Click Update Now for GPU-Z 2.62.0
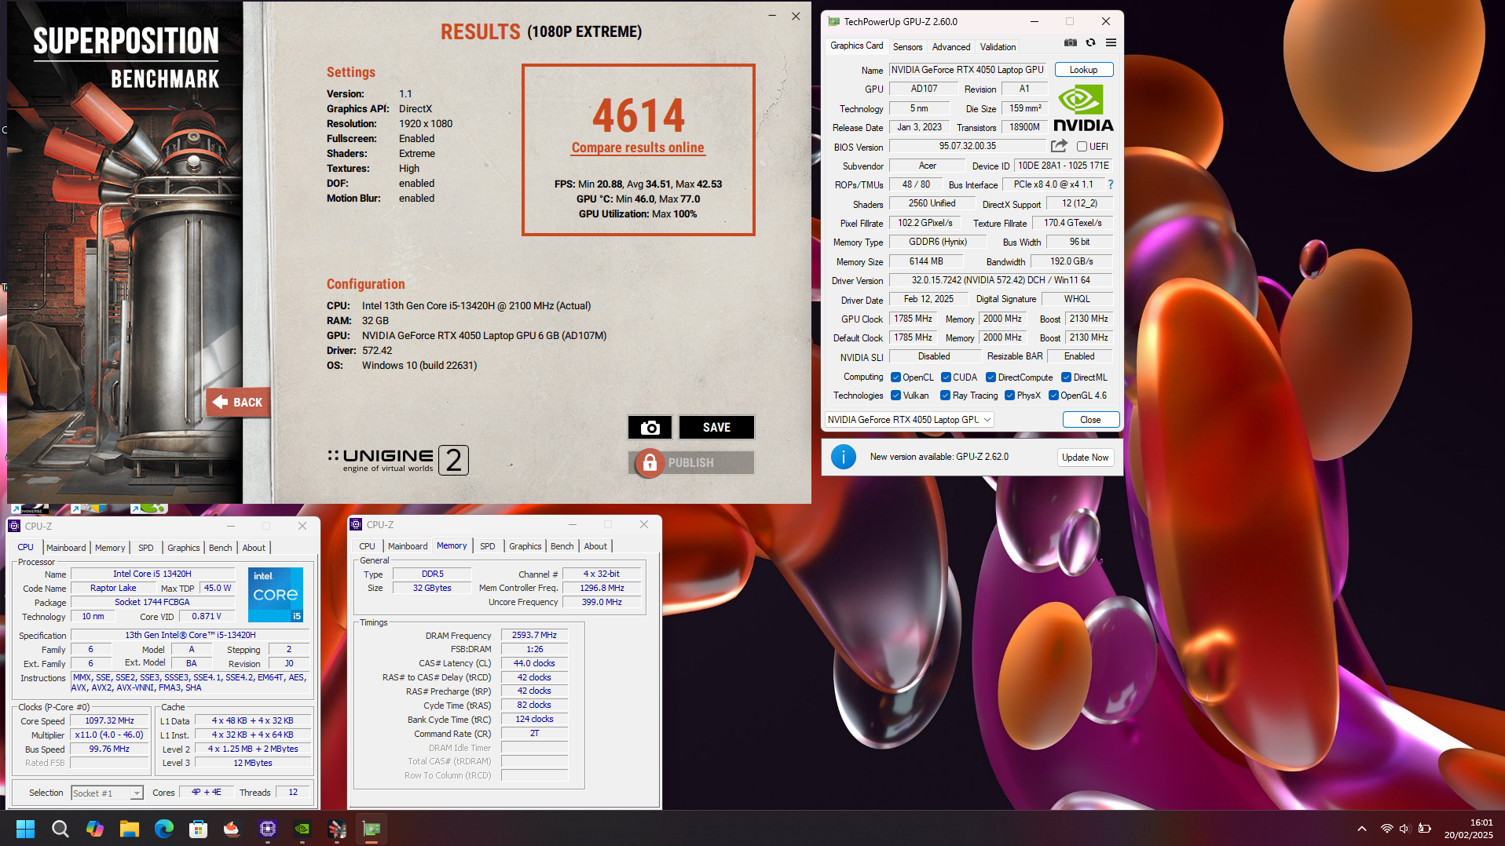Screen dimensions: 1505x846 1085,458
